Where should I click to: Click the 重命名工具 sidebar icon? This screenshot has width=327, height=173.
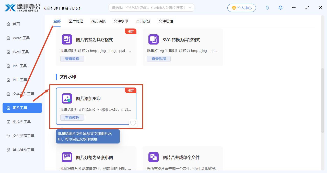pos(8,122)
